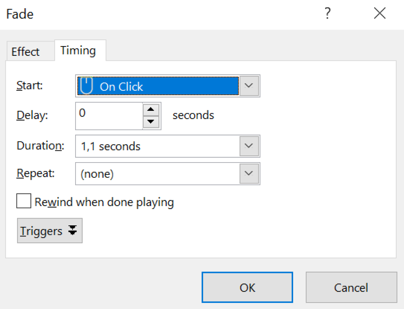Close the Fade dialog window
The image size is (404, 309).
coord(380,13)
